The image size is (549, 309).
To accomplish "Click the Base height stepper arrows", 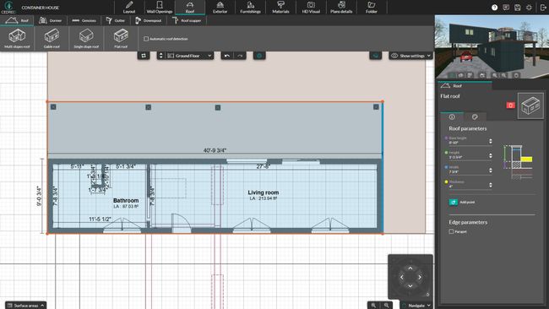I will click(x=491, y=141).
